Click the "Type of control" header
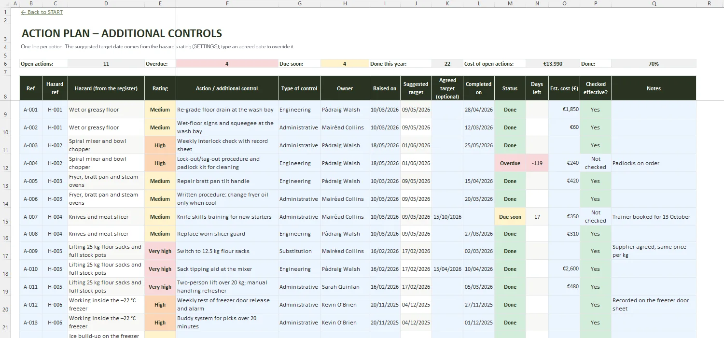The height and width of the screenshot is (338, 724). click(x=299, y=88)
